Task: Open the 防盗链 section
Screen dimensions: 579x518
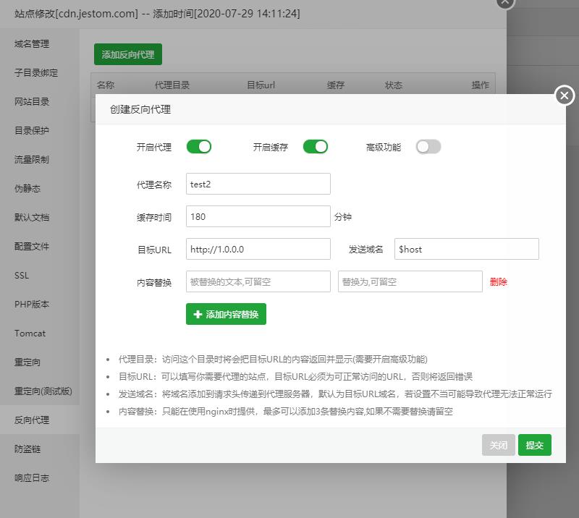Action: point(29,449)
